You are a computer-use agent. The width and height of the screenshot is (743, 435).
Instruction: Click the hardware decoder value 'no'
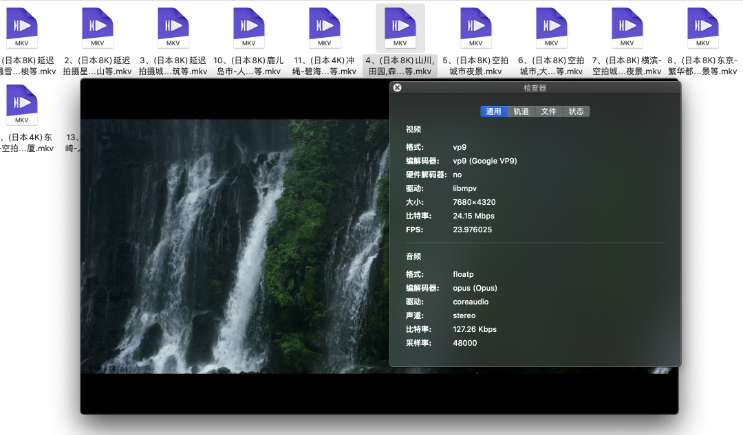click(457, 175)
